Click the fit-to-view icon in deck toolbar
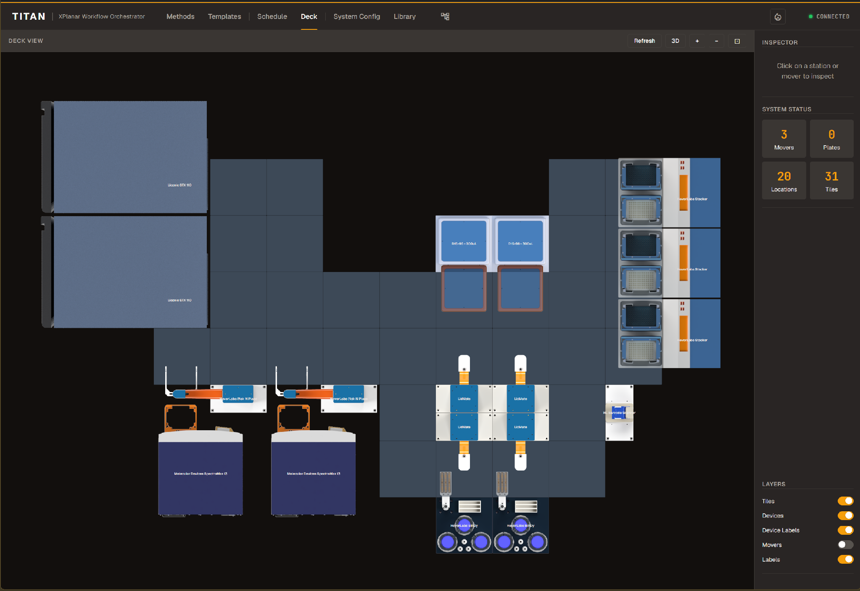This screenshot has width=860, height=591. tap(737, 41)
